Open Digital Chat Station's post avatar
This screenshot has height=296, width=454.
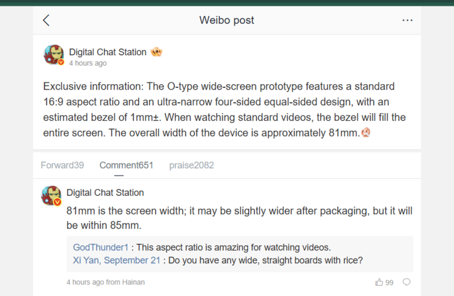[x=54, y=55]
